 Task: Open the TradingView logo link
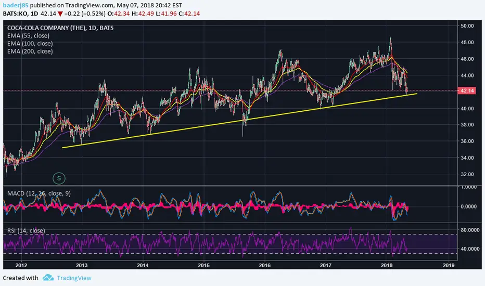(67, 278)
